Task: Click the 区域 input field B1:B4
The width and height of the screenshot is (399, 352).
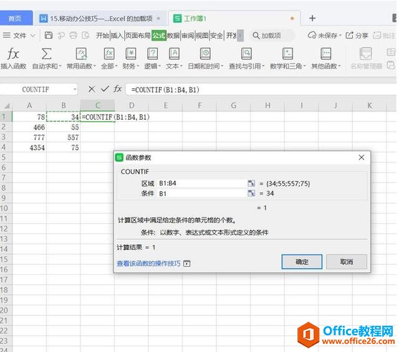Action: click(x=201, y=183)
